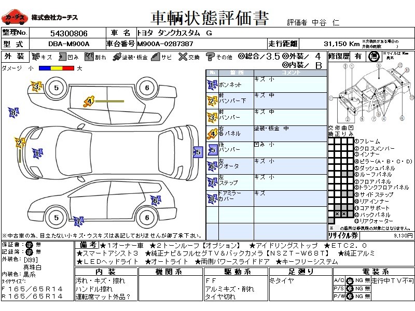The image size is (415, 311).
Task: Click the blue swatch of the damage scale
Action: [x=45, y=68]
